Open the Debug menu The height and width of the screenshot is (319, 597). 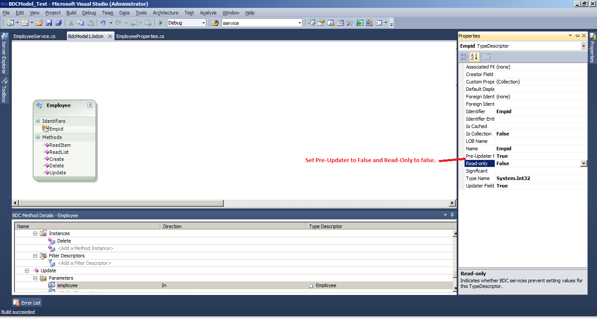[x=89, y=13]
